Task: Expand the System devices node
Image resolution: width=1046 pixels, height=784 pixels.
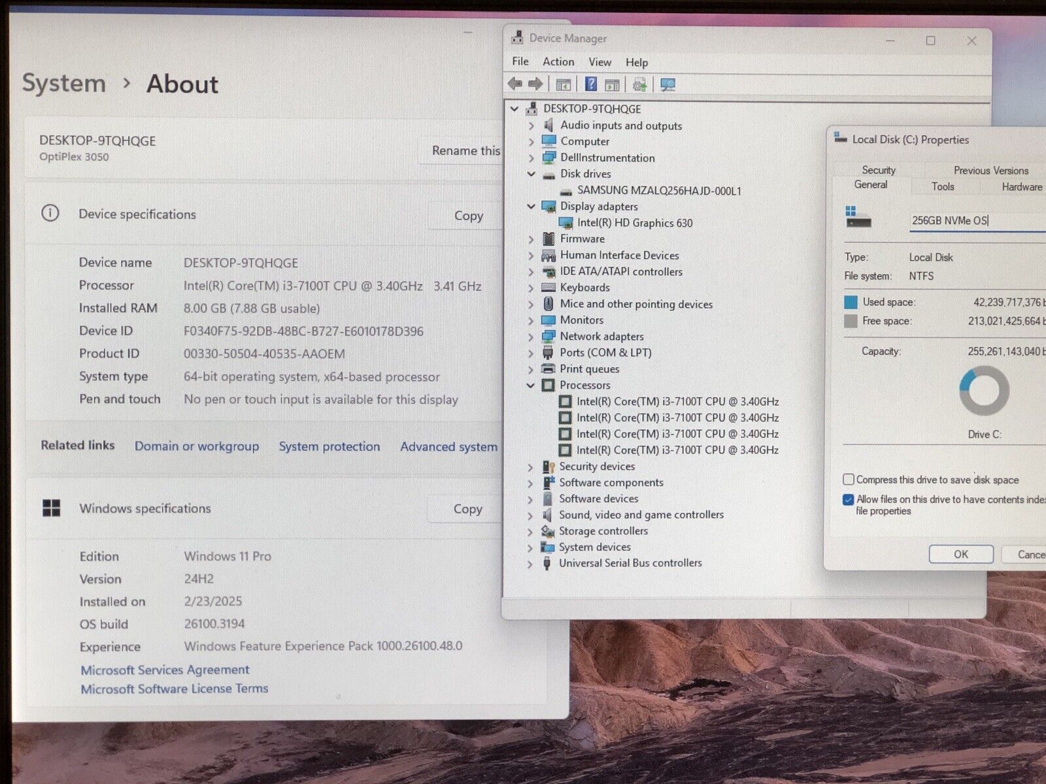Action: tap(530, 547)
